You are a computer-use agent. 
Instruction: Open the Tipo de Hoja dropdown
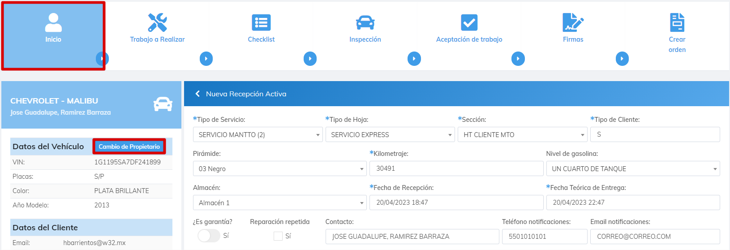coord(390,134)
